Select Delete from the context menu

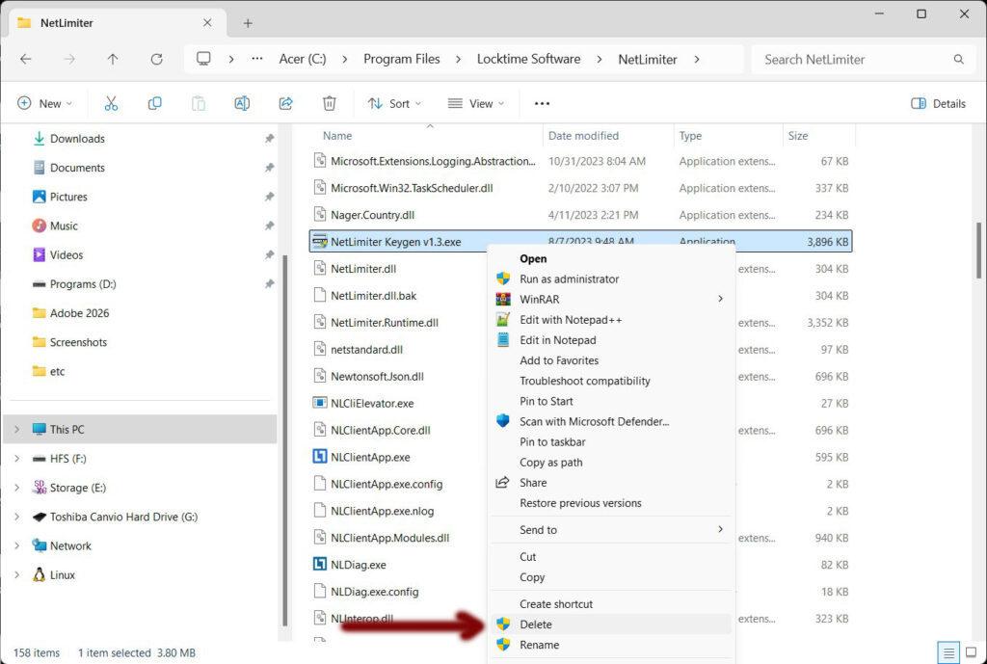pyautogui.click(x=536, y=624)
